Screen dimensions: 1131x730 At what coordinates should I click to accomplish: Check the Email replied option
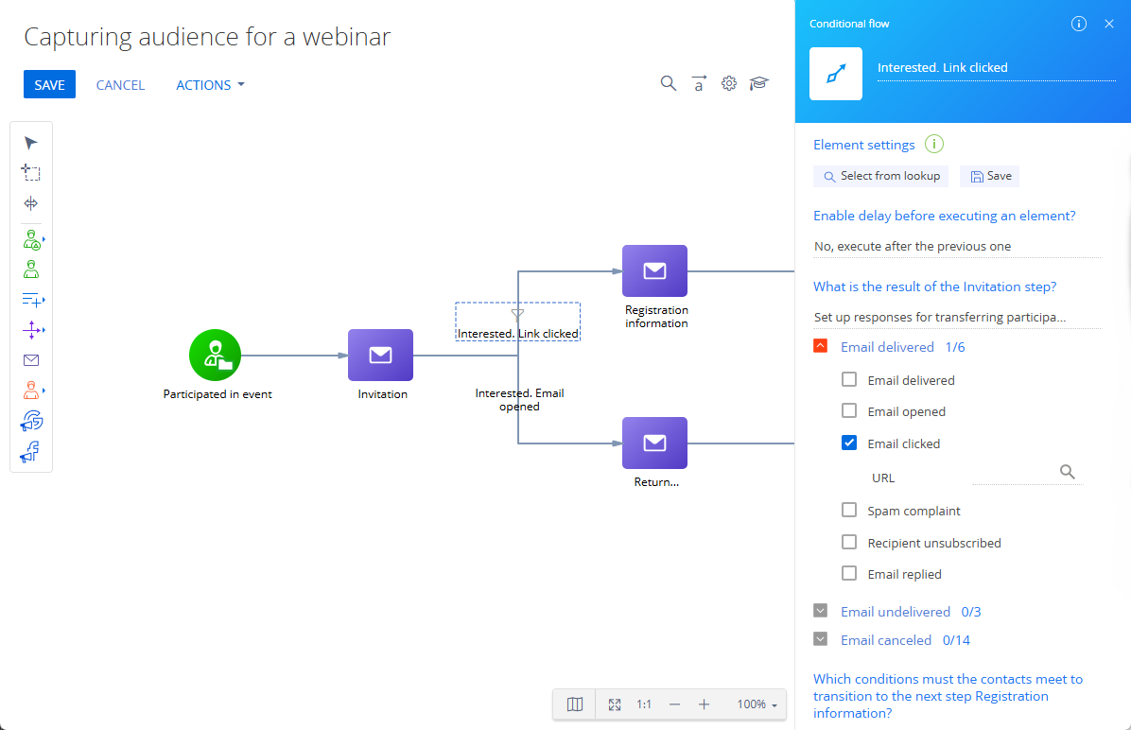(x=849, y=573)
